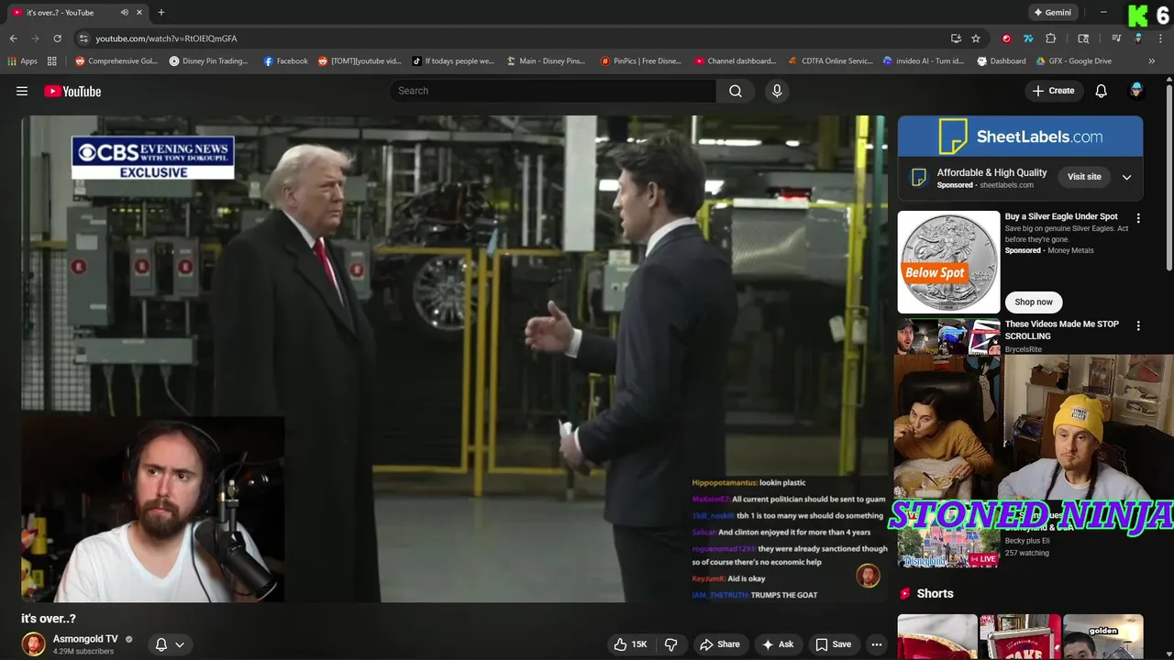
Task: Toggle notification settings for Asmongold TV
Action: pos(170,644)
